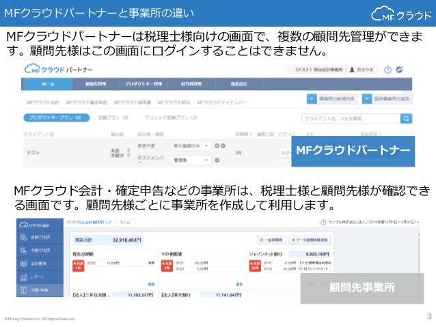The height and width of the screenshot is (327, 436).
Task: Click the ホーム breadcrumb
Action: click(125, 223)
